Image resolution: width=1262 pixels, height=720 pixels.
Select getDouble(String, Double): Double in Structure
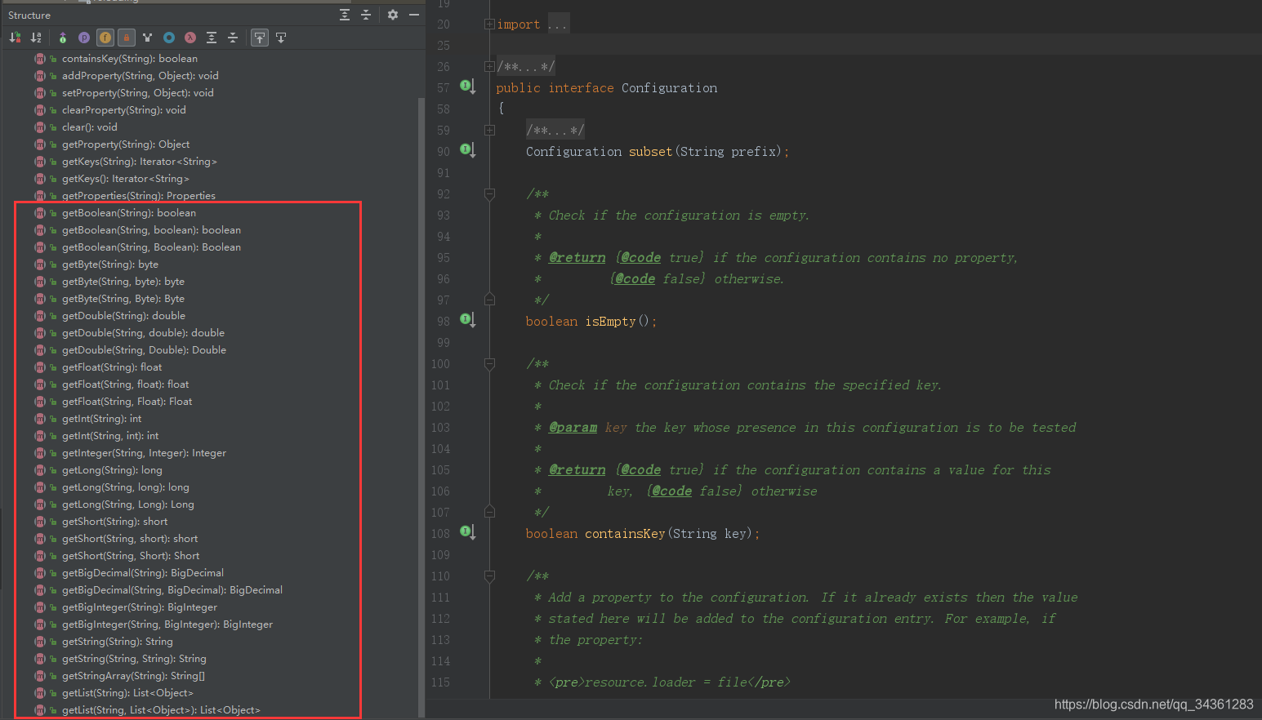click(144, 350)
